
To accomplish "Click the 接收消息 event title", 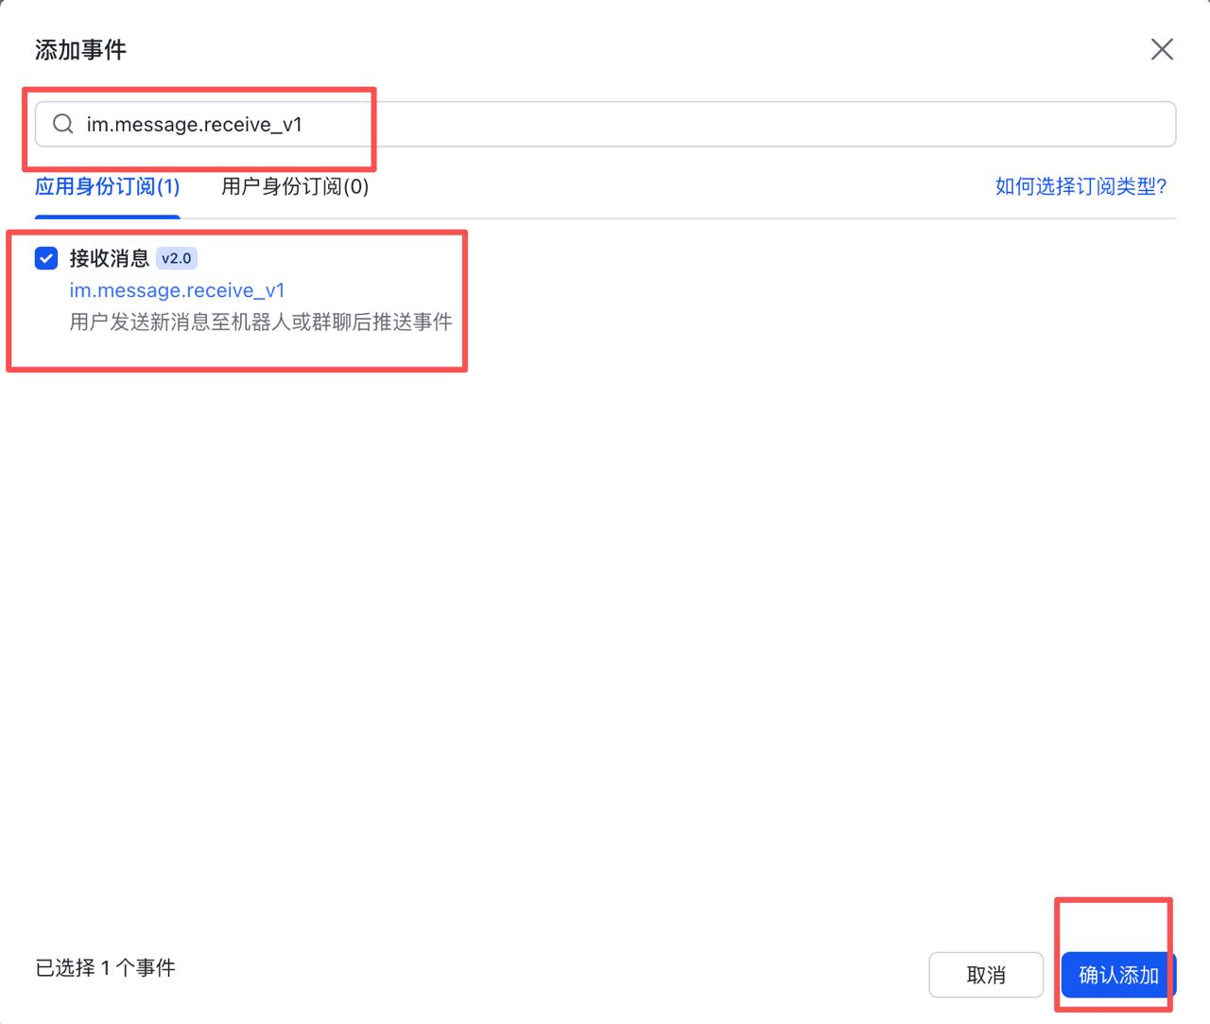I will pyautogui.click(x=110, y=257).
